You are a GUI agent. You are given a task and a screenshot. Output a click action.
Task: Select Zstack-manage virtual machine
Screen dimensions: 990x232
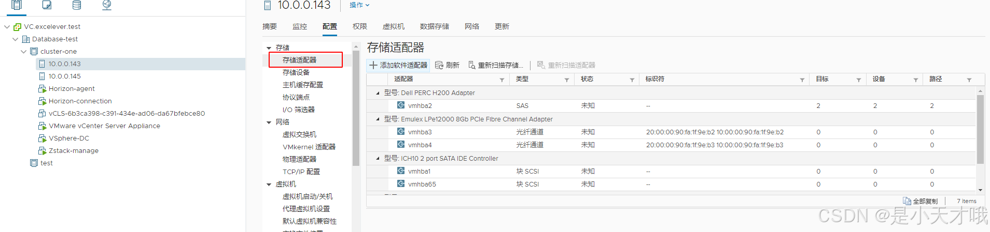[74, 151]
